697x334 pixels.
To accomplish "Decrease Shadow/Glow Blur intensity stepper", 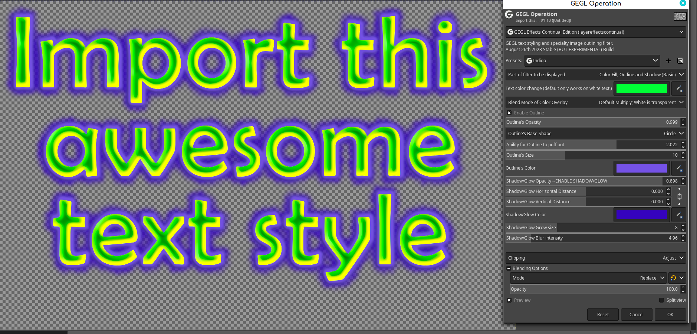I will point(683,240).
